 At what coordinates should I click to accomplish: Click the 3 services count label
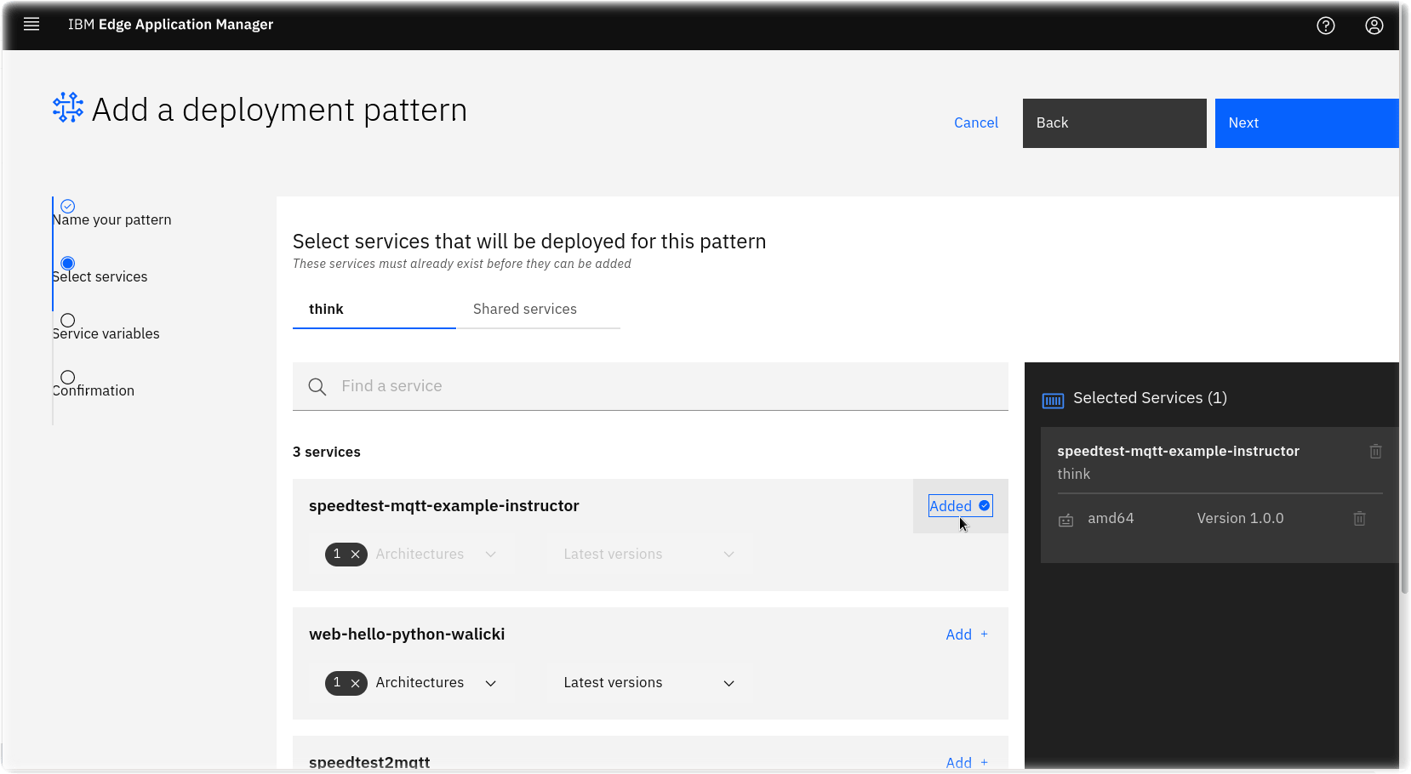tap(327, 452)
